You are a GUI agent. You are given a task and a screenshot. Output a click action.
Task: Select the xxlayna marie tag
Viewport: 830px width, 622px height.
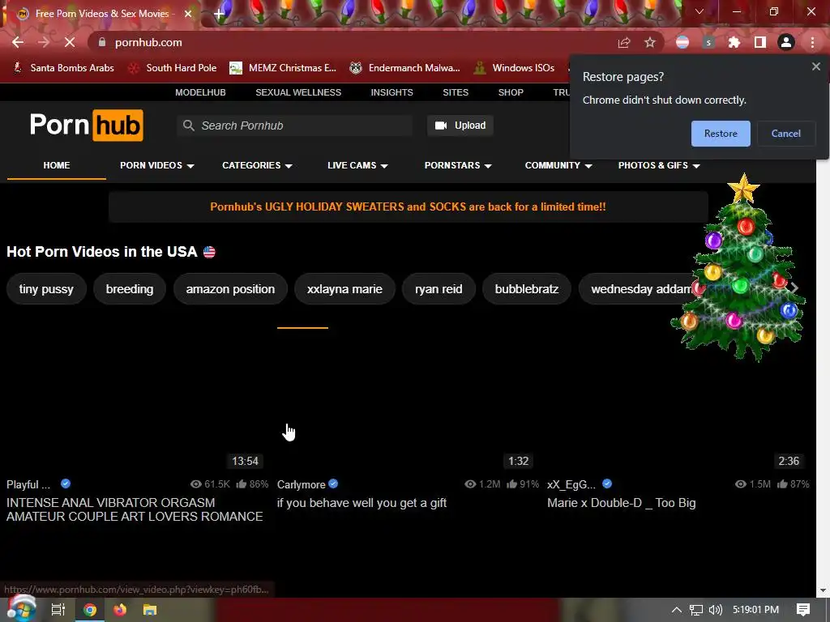[x=344, y=289]
